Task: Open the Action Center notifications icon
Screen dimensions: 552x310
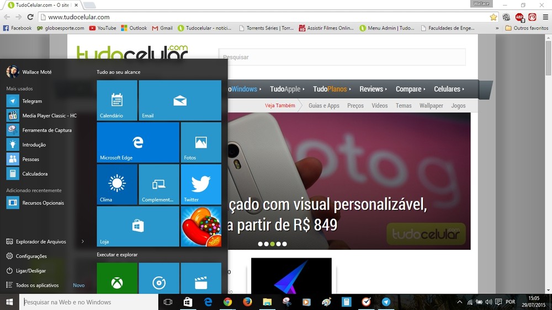Action: pos(498,302)
